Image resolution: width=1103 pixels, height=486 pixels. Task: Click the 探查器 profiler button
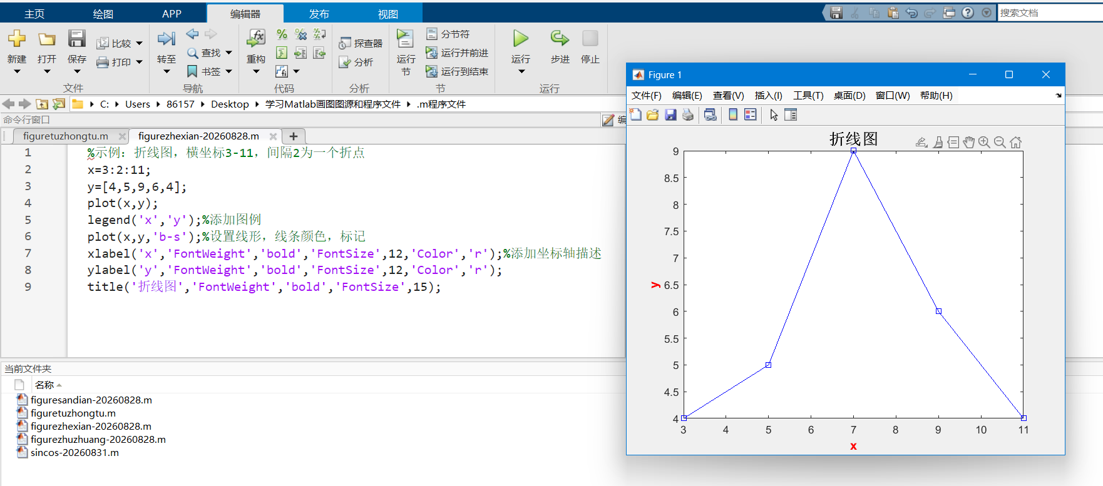tap(361, 43)
